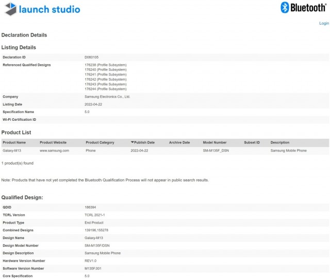Select the Galaxy-M13 product row name
The width and height of the screenshot is (330, 279).
12,151
